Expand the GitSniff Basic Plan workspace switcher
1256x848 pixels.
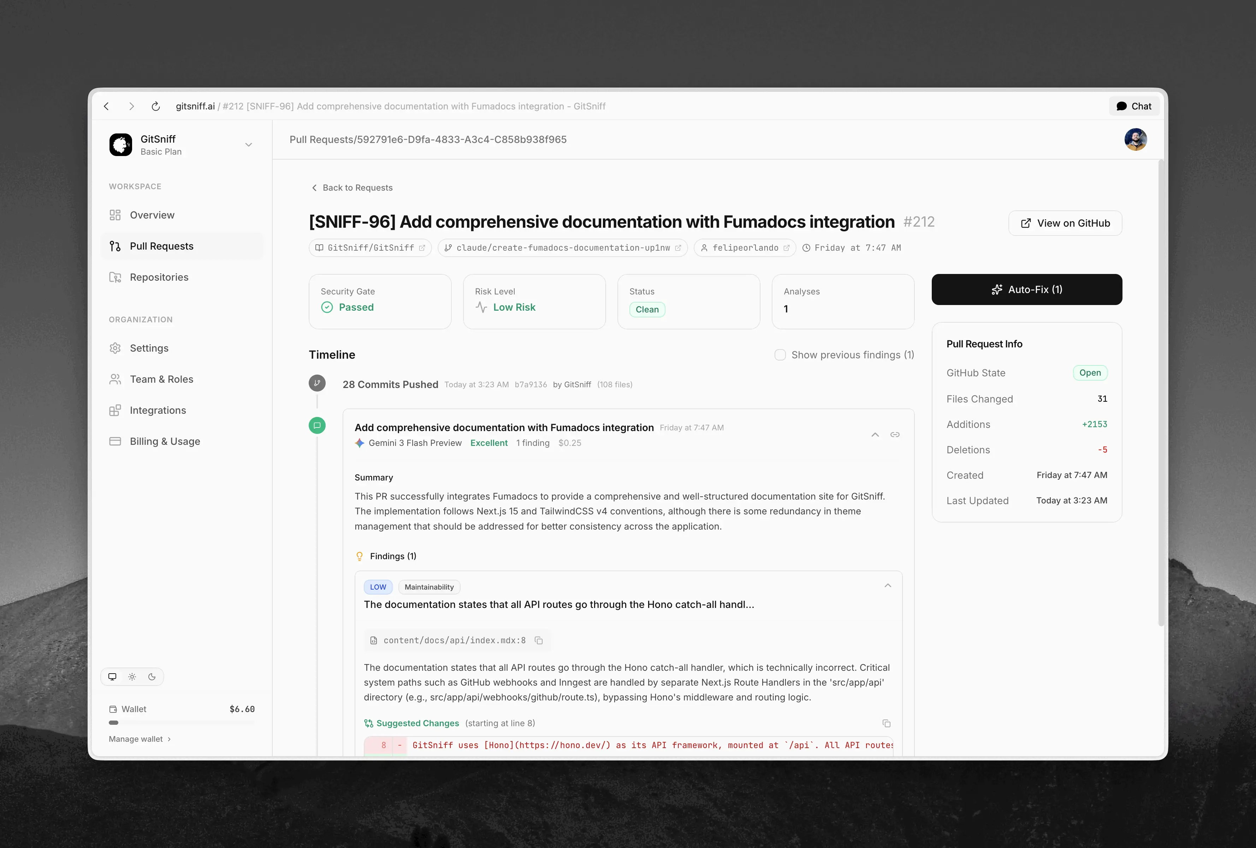249,145
